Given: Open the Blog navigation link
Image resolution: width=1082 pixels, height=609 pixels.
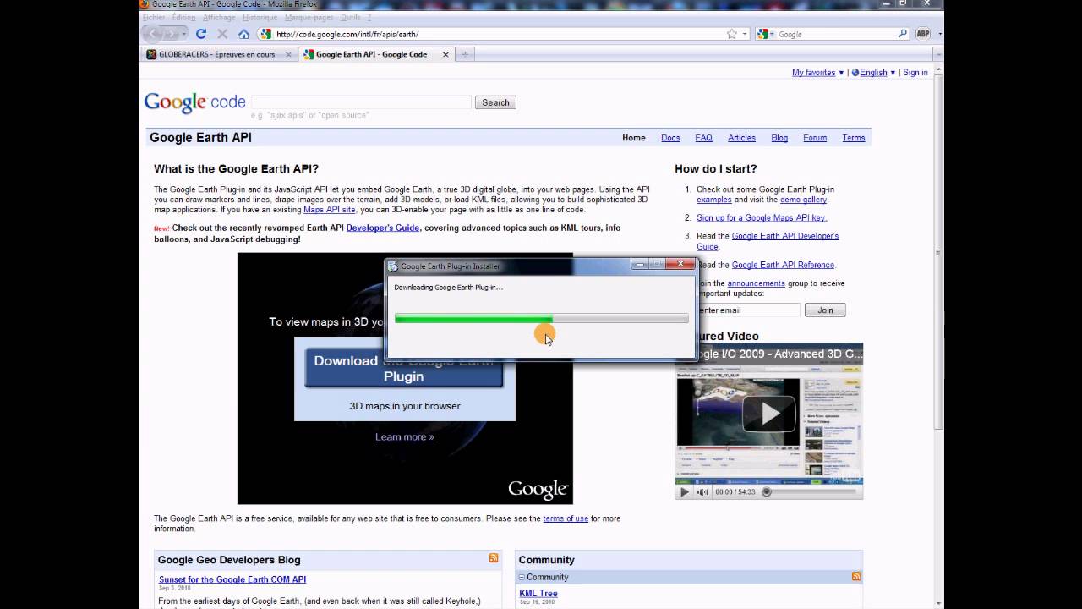Looking at the screenshot, I should pos(779,138).
